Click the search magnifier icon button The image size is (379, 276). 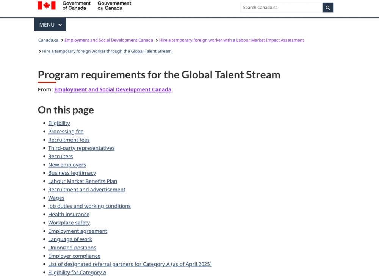(327, 8)
